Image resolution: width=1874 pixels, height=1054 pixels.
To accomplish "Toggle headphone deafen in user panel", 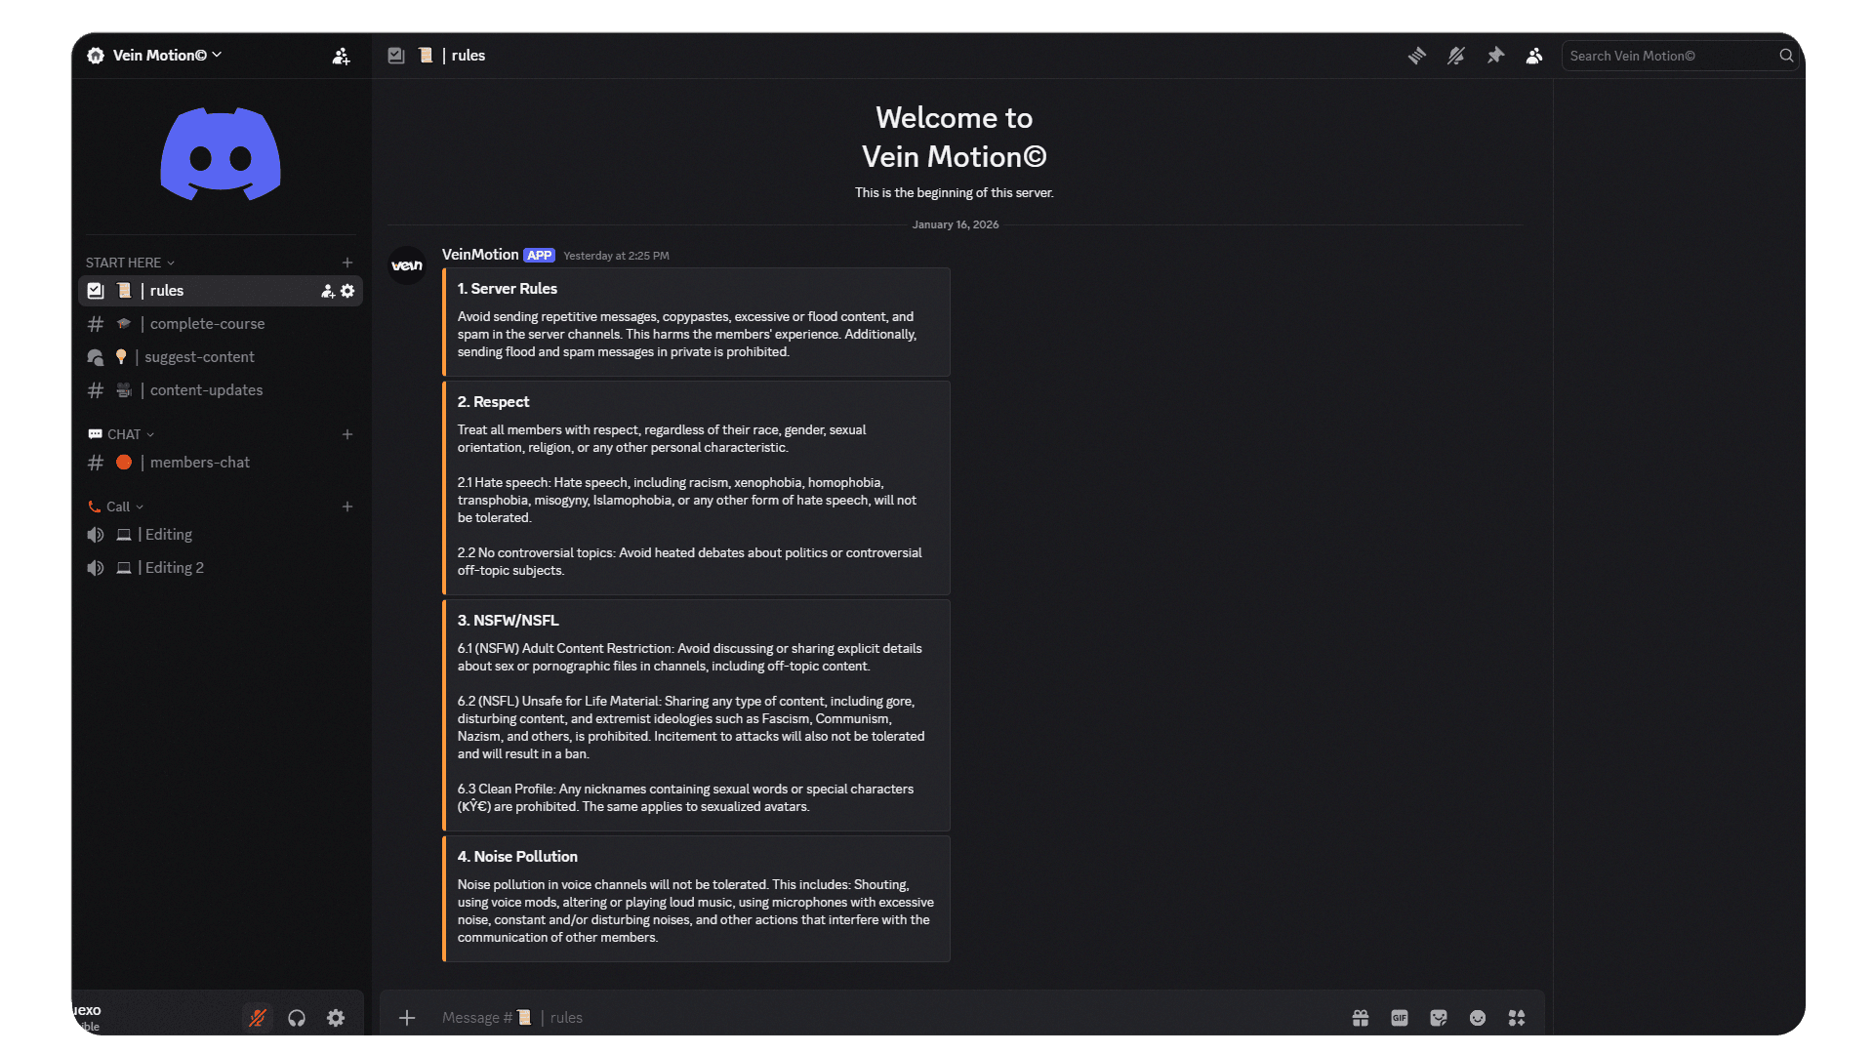I will coord(297,1018).
